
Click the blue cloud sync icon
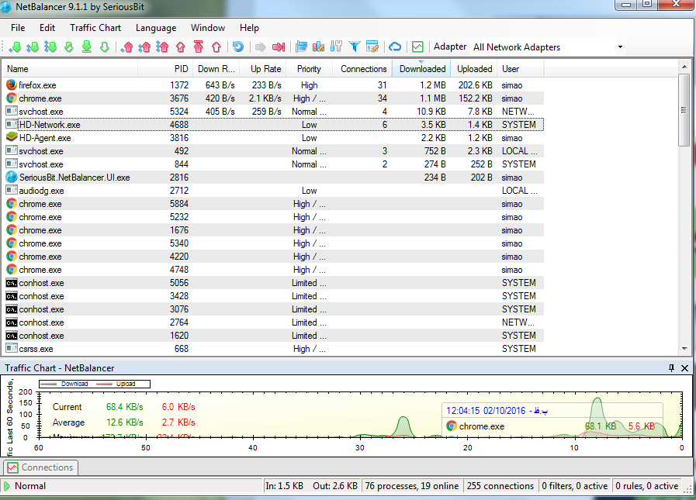pyautogui.click(x=395, y=47)
